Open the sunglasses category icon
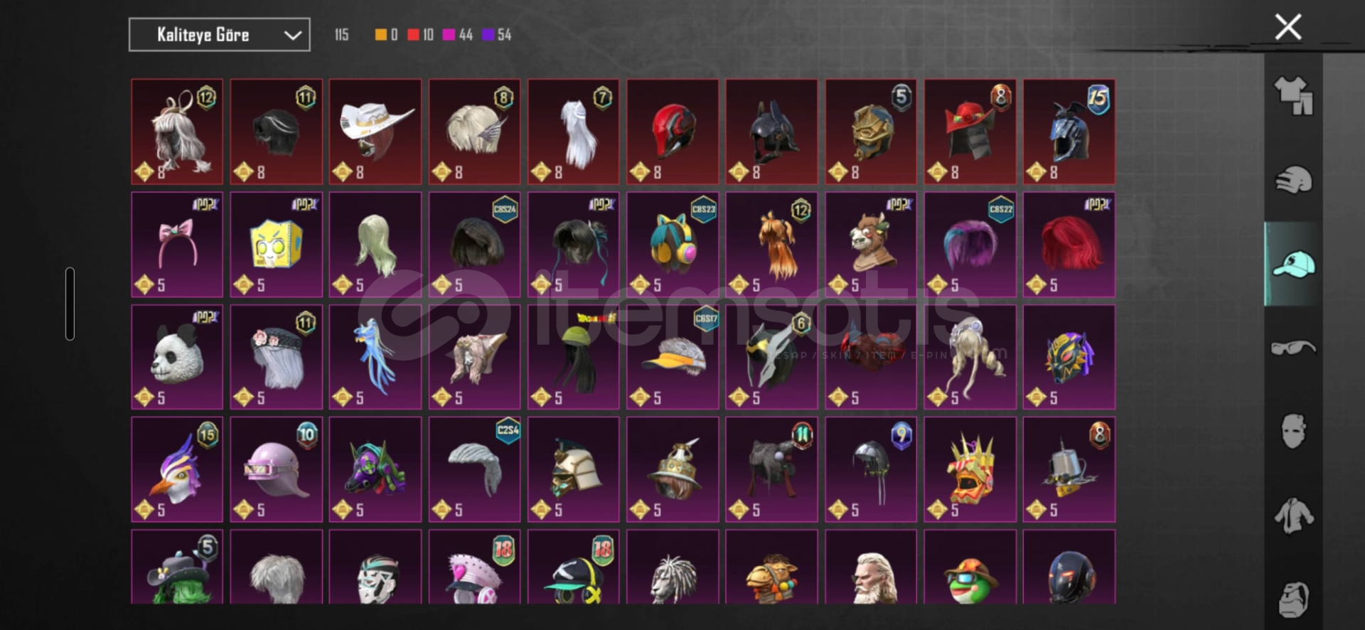The height and width of the screenshot is (630, 1365). pyautogui.click(x=1293, y=348)
